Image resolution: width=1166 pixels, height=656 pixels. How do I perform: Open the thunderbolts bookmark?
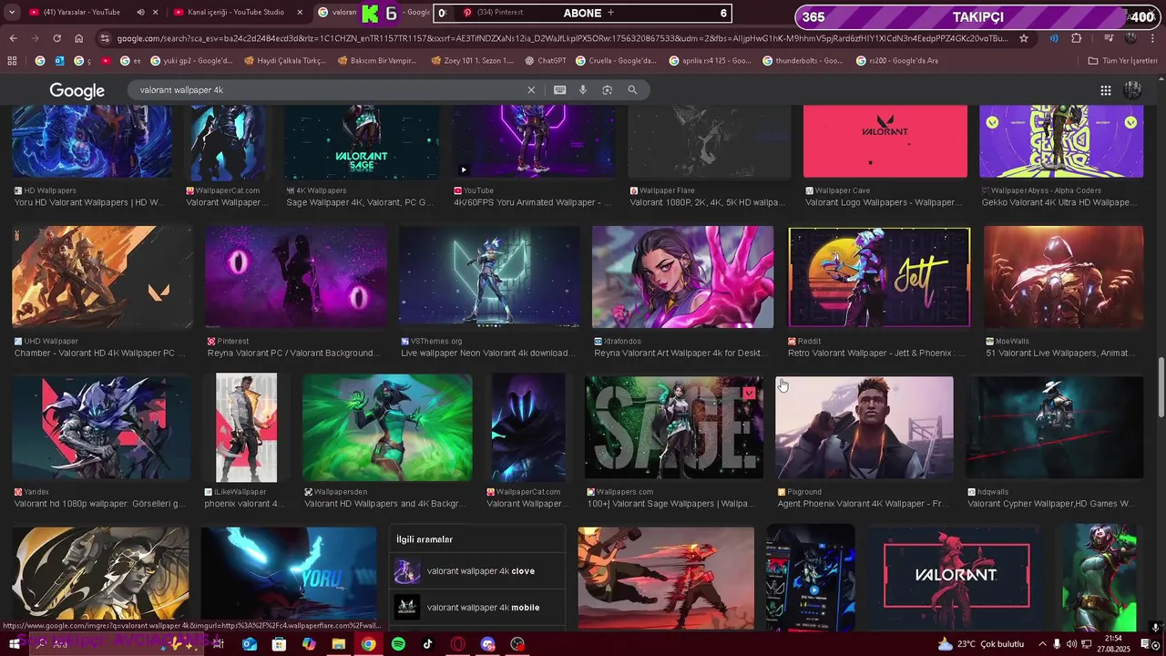pyautogui.click(x=802, y=61)
